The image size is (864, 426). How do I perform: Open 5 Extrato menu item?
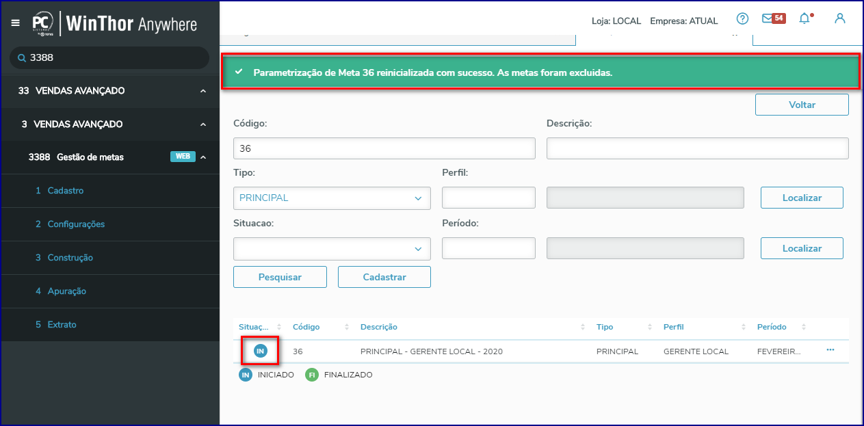[x=109, y=325]
